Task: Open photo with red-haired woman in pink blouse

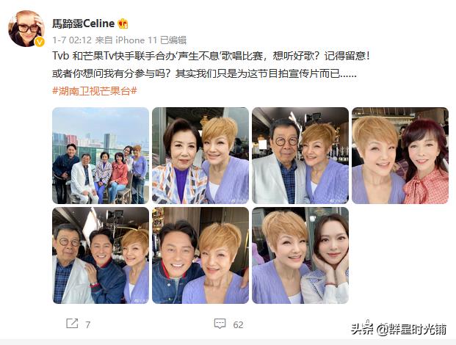Action: pos(400,156)
